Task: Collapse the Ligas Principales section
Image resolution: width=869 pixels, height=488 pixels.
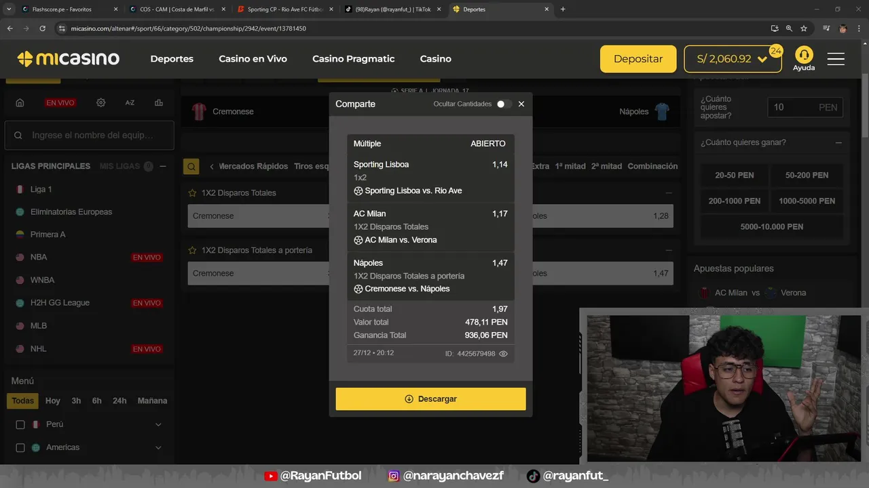Action: click(x=162, y=166)
